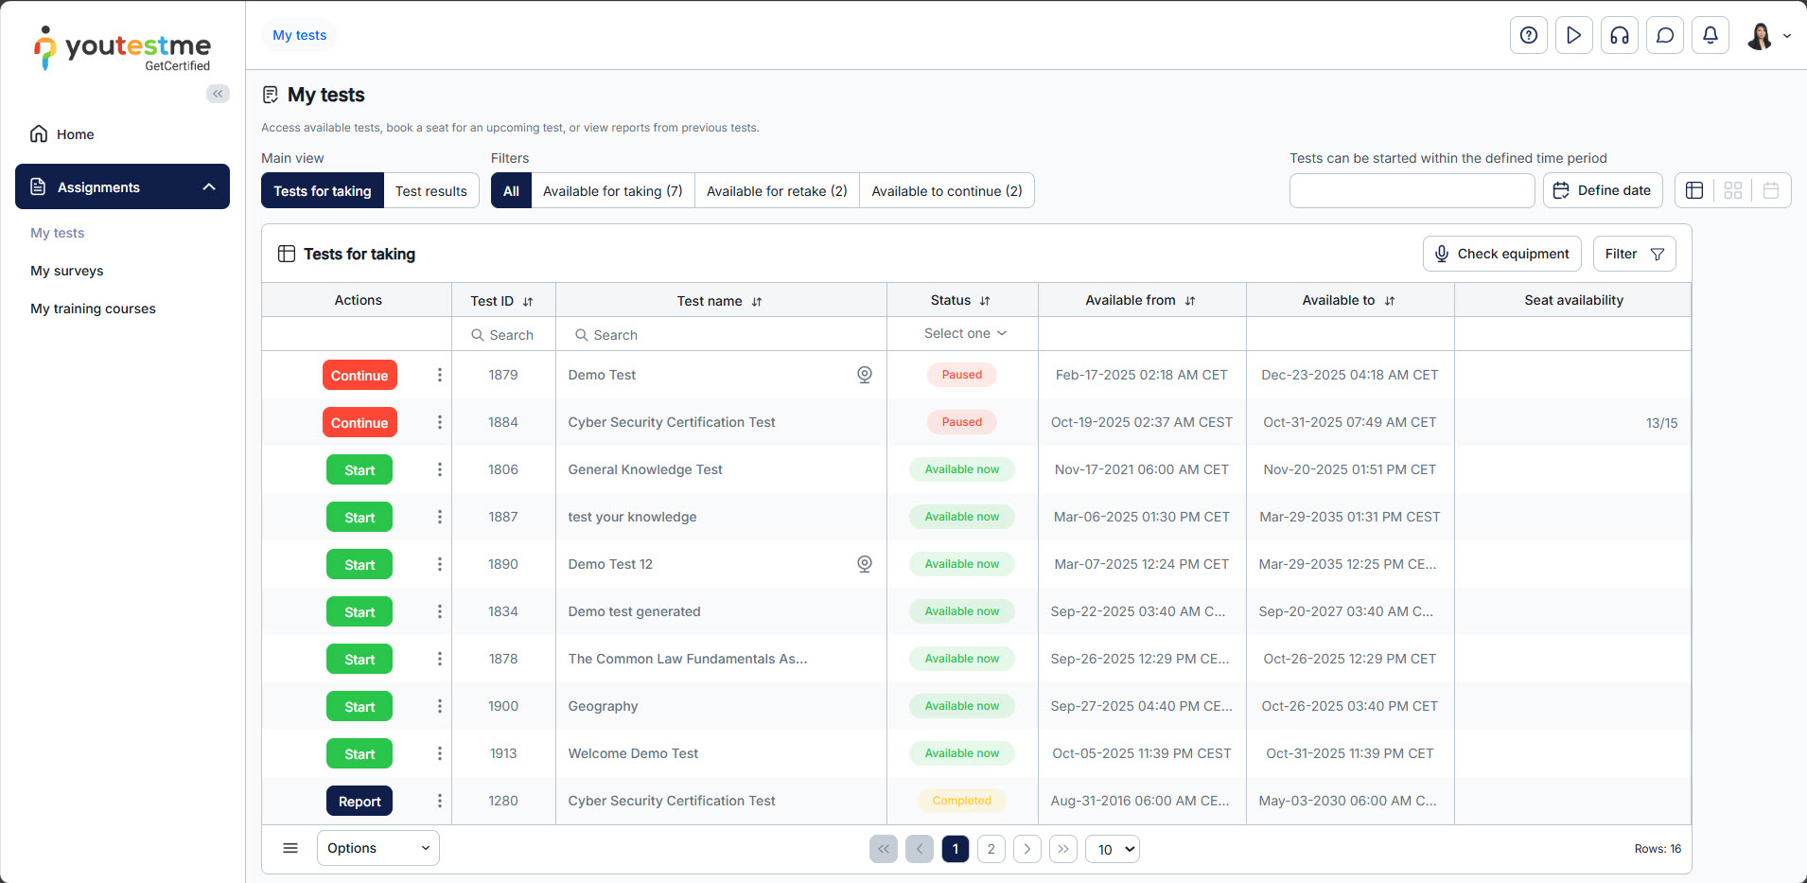Toggle sort order on Test ID column
The width and height of the screenshot is (1807, 883).
528,301
